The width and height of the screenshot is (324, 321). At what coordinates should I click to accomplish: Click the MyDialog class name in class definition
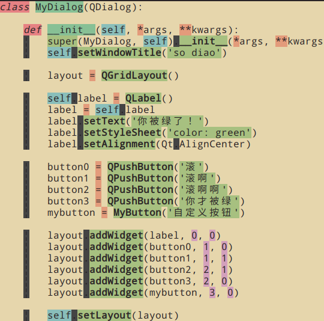59,7
